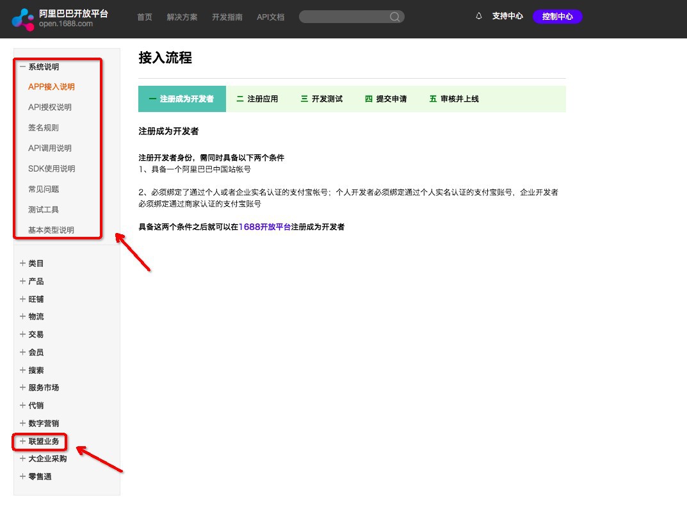Expand the 会员 category
Viewport: 687px width, 507px height.
coord(31,352)
